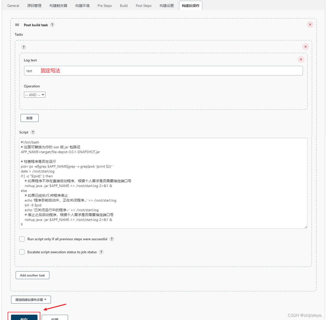This screenshot has width=326, height=320.
Task: Enable Run script only if previous steps successful
Action: click(x=22, y=239)
